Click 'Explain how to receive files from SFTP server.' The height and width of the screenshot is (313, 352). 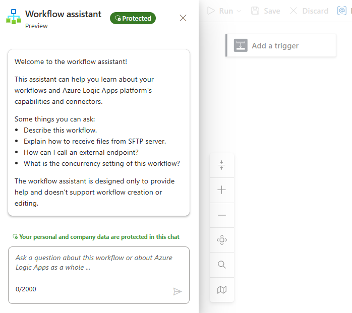[95, 141]
